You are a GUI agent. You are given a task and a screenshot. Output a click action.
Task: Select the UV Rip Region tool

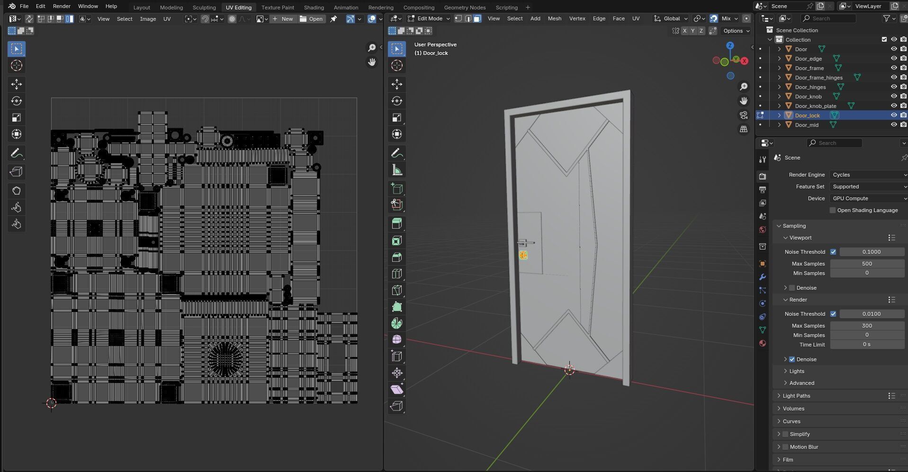17,172
